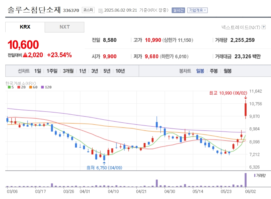Click the orange 60-day average legend icon

click(31, 87)
